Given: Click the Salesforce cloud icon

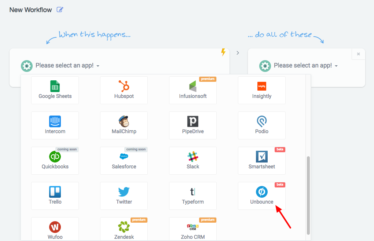Looking at the screenshot, I should point(124,156).
